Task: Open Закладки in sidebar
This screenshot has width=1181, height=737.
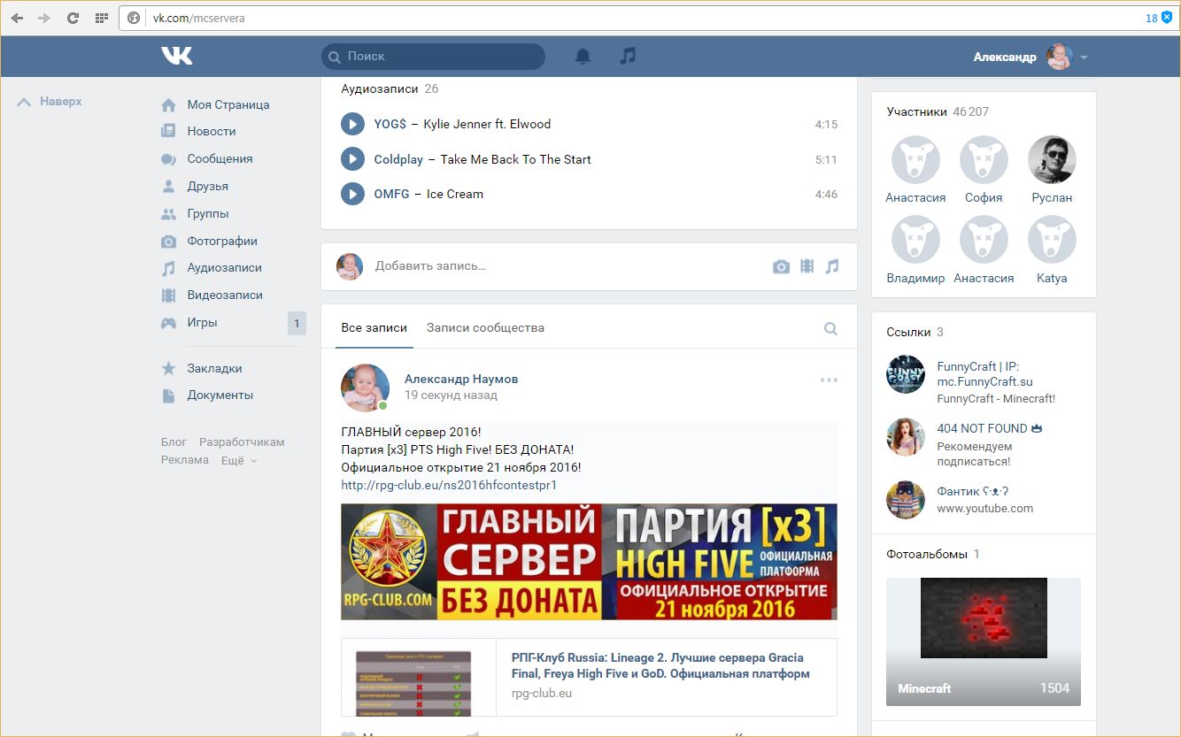Action: pyautogui.click(x=214, y=368)
